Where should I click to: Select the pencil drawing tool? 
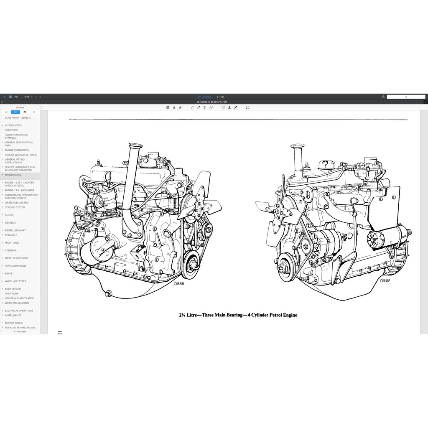(192, 107)
